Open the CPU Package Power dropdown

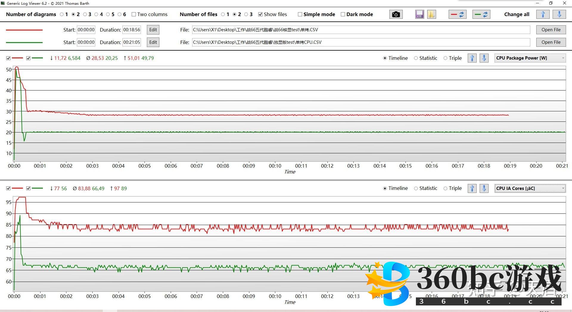click(530, 58)
